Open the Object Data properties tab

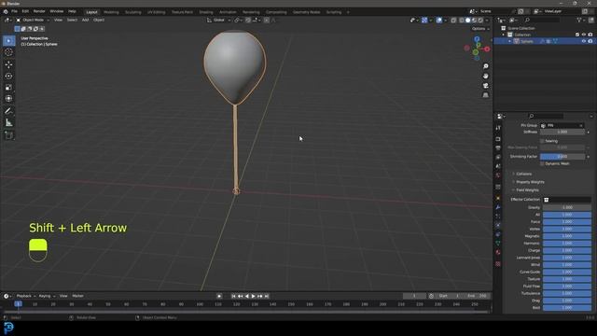point(498,243)
